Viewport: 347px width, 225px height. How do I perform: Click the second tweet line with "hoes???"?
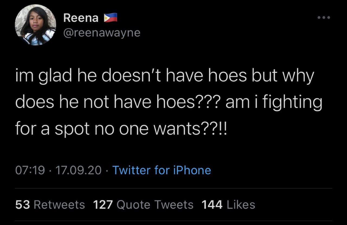tap(169, 103)
